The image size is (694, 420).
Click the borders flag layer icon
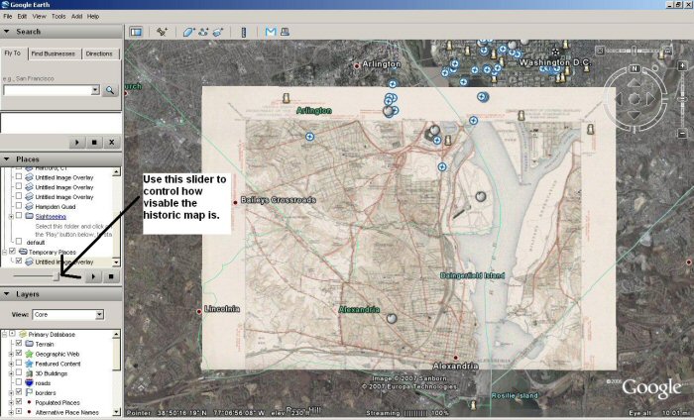[x=29, y=392]
